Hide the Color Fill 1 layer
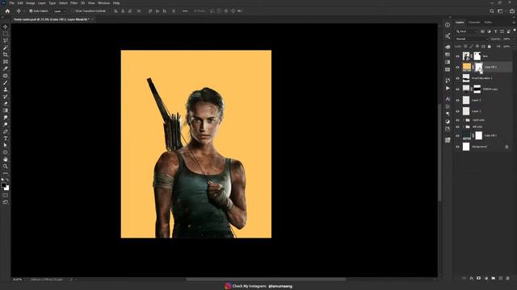 click(457, 135)
